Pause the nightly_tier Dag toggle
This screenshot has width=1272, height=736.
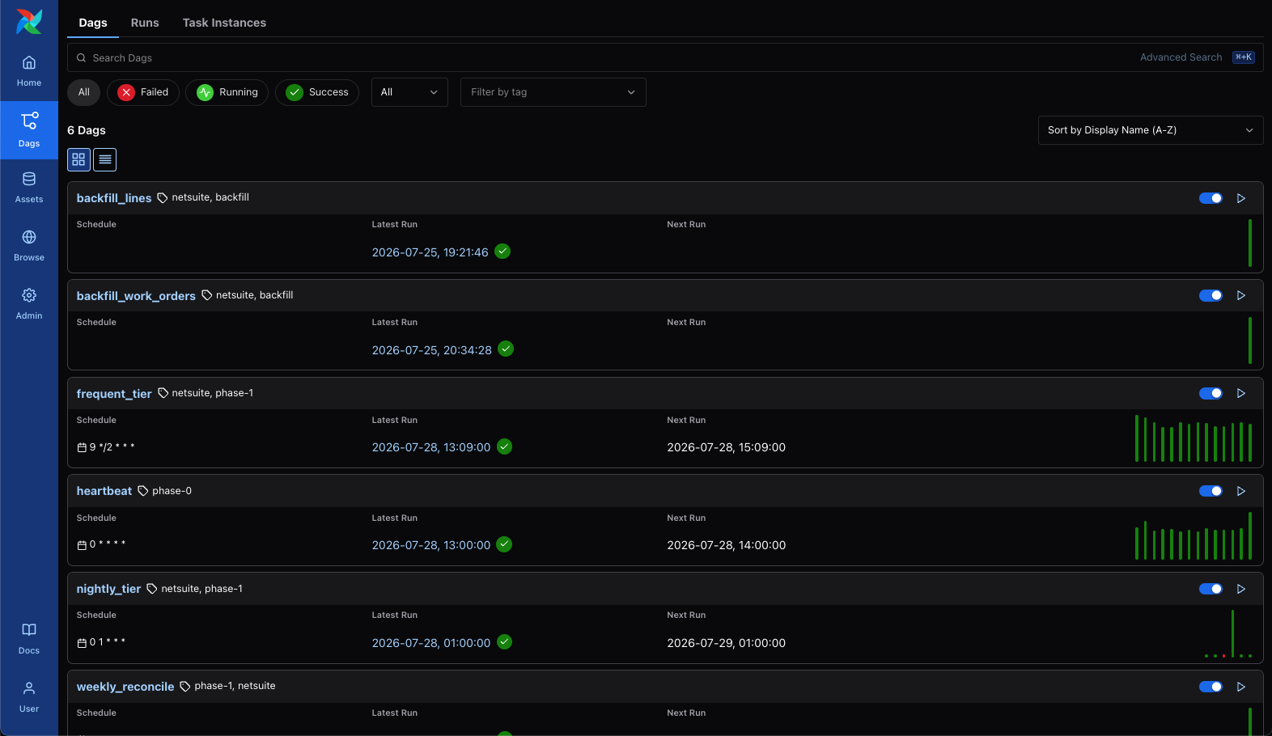(1211, 589)
